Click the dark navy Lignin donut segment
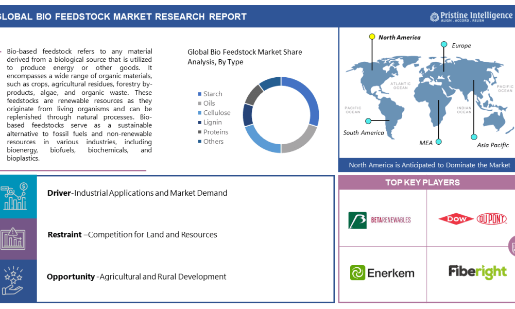 [248, 115]
